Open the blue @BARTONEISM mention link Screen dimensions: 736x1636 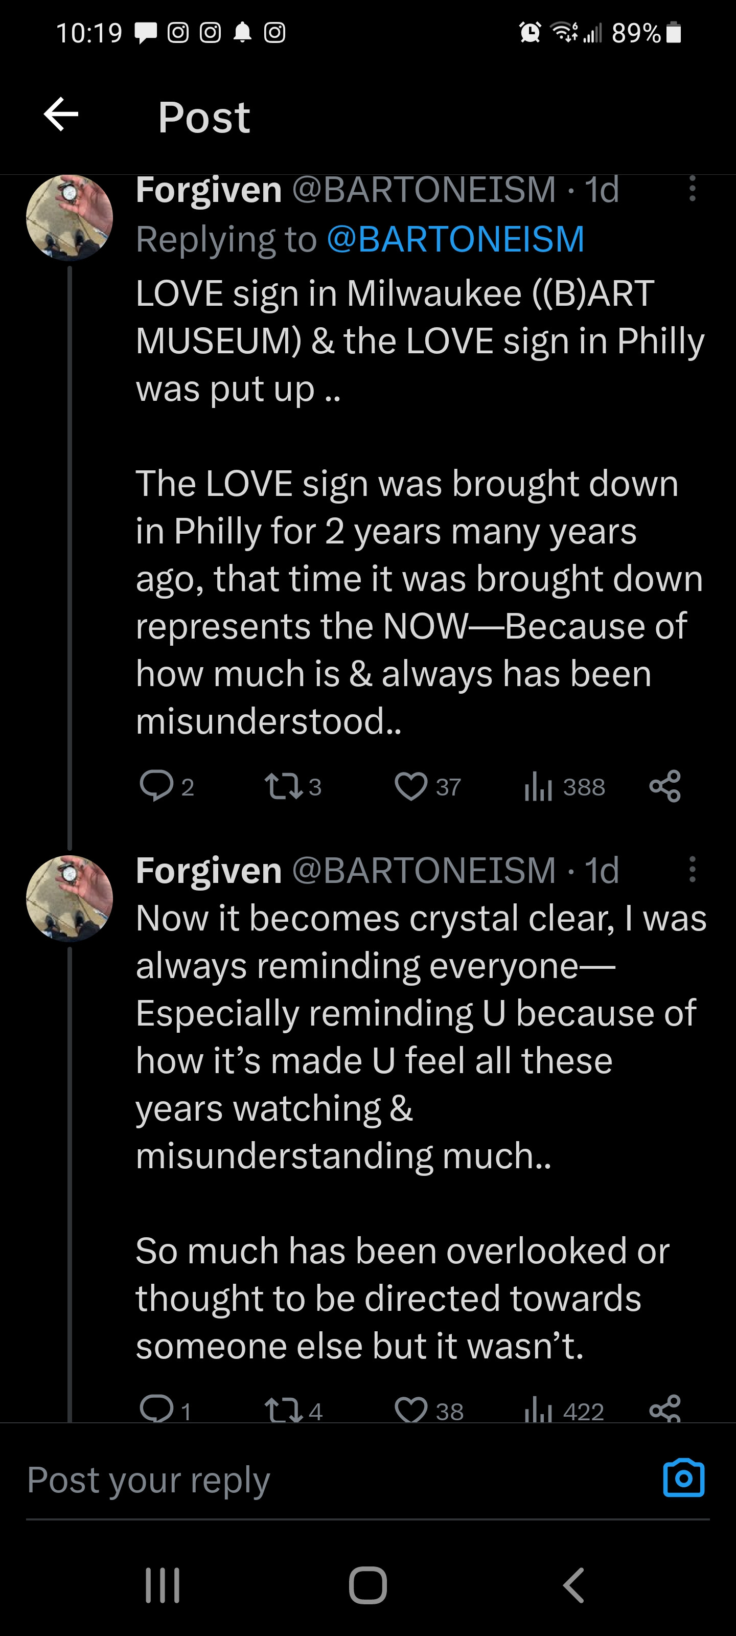tap(455, 239)
